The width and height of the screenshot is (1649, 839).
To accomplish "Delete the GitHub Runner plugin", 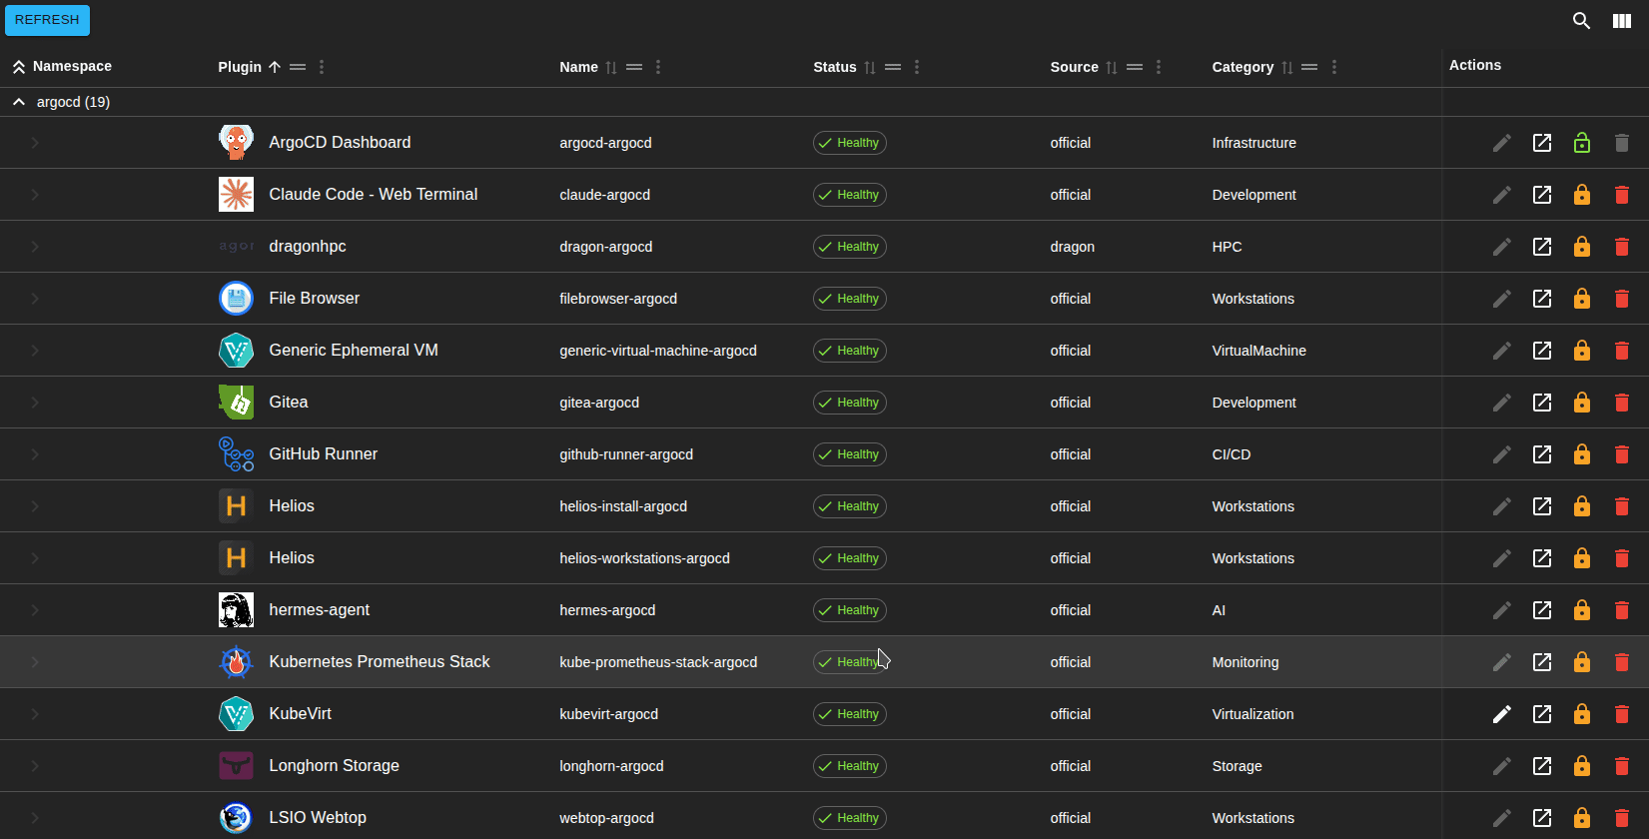I will 1622,454.
